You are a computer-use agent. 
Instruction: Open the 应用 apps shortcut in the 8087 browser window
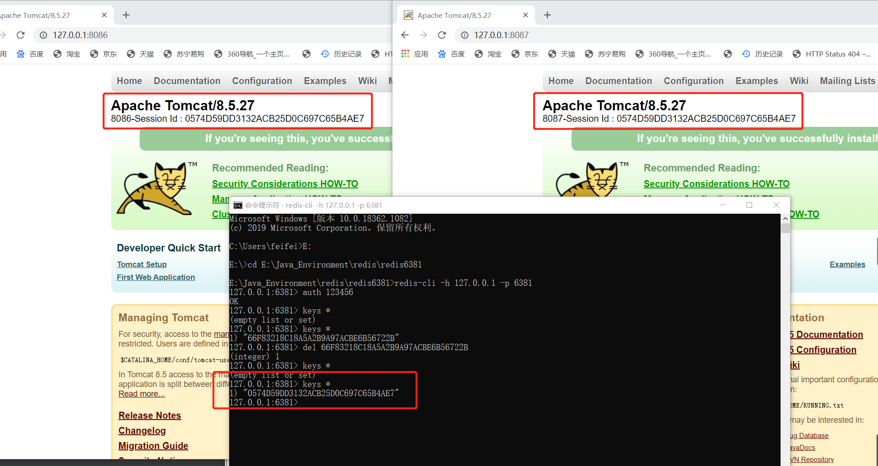tap(414, 54)
